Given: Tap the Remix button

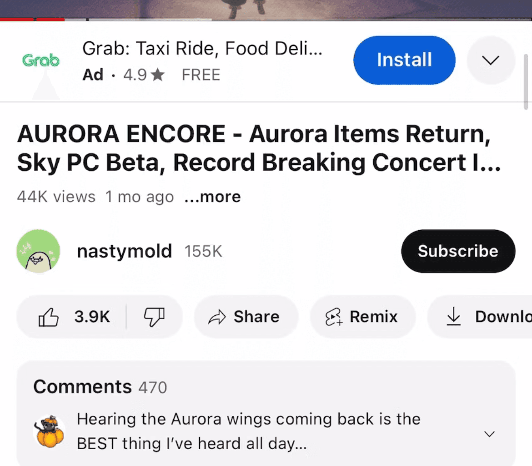Looking at the screenshot, I should point(362,317).
